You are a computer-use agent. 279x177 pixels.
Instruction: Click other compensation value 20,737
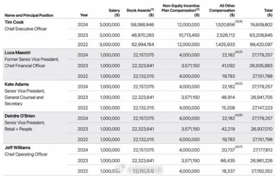click(x=228, y=150)
